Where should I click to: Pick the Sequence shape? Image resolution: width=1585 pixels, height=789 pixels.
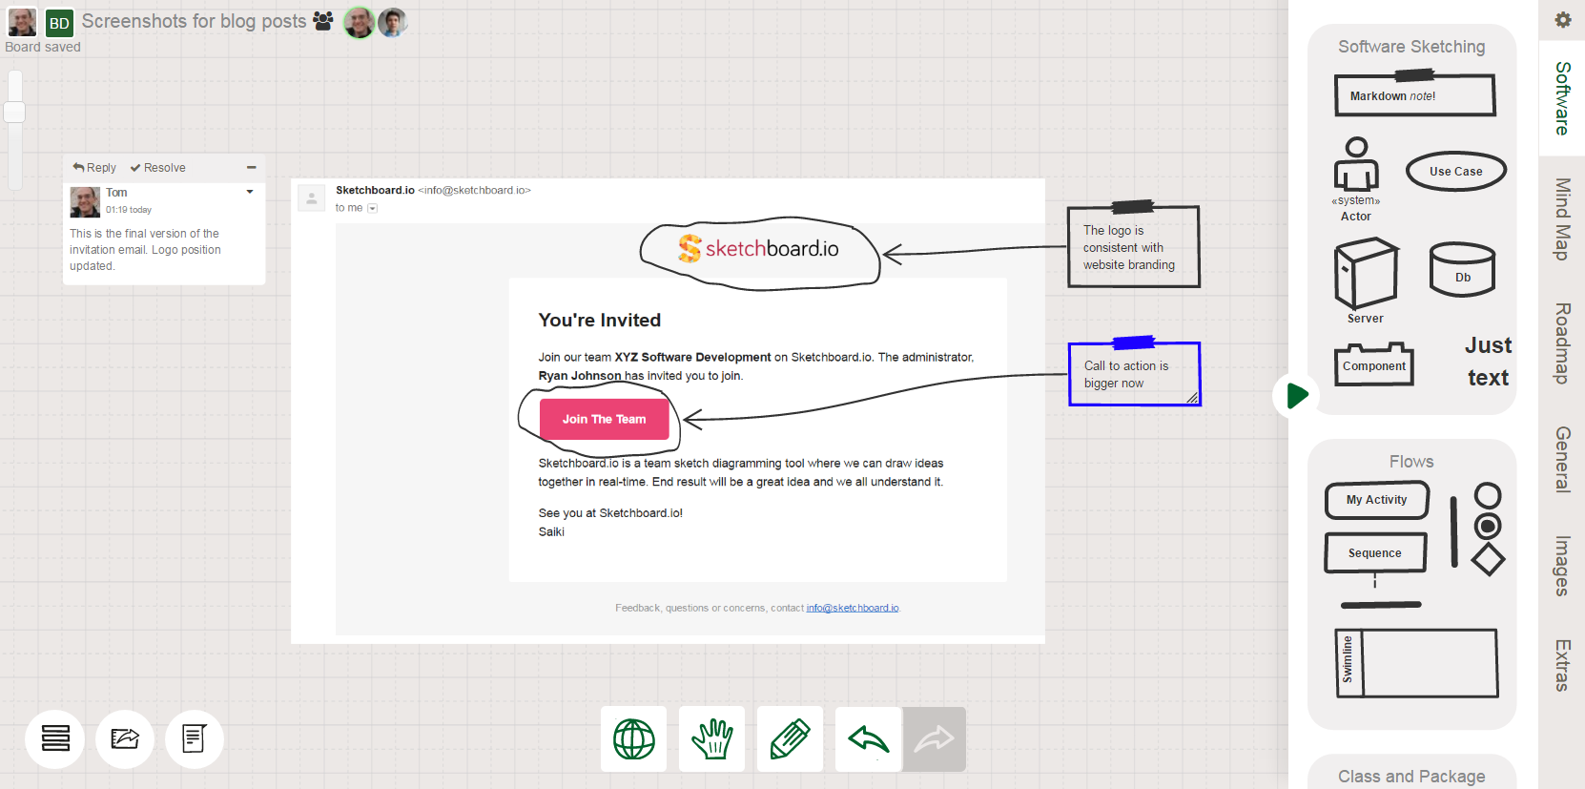[x=1375, y=552]
